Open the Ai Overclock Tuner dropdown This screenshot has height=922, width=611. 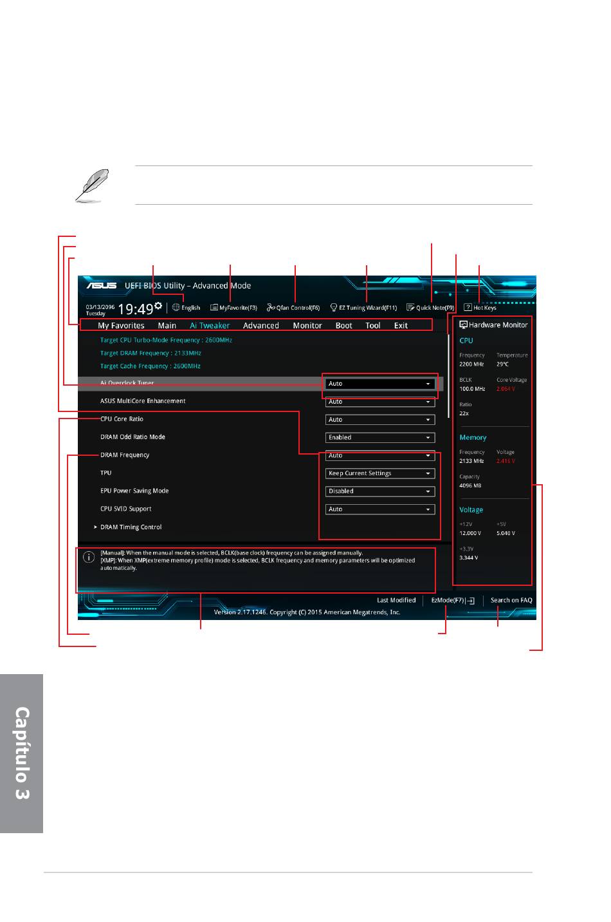click(380, 384)
